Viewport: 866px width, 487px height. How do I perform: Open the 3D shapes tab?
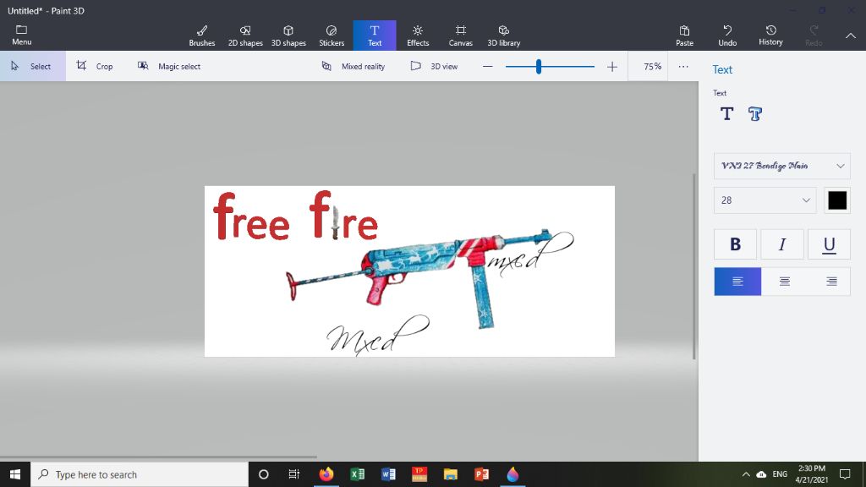tap(288, 36)
